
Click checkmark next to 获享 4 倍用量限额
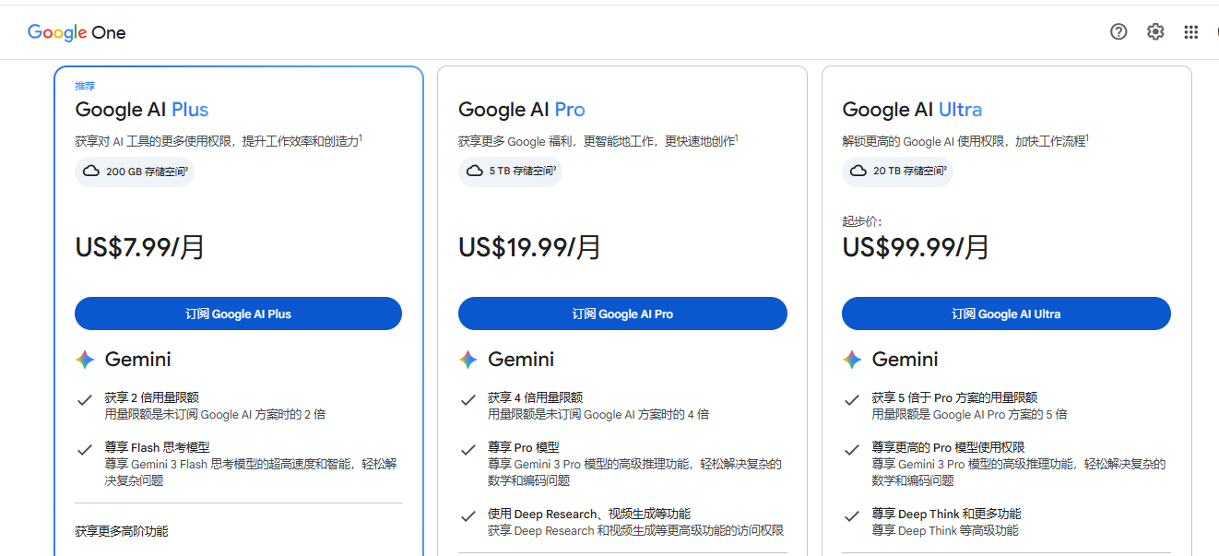[x=468, y=399]
